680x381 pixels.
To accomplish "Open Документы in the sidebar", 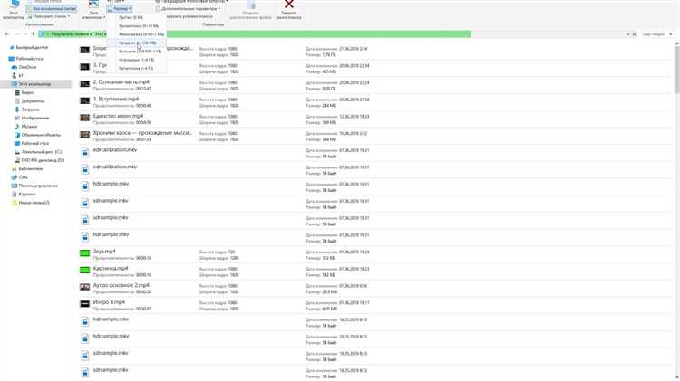I will click(29, 100).
